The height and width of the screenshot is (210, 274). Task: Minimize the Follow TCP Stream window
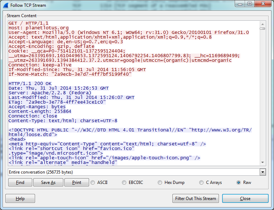240,4
